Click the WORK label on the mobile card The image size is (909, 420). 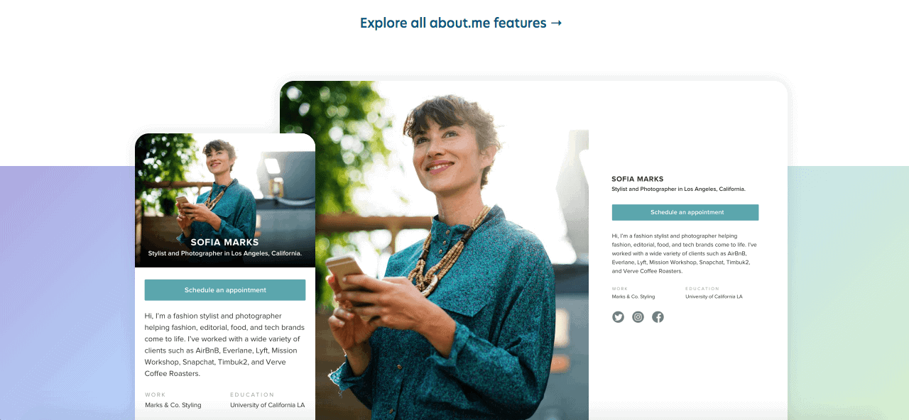click(x=155, y=394)
